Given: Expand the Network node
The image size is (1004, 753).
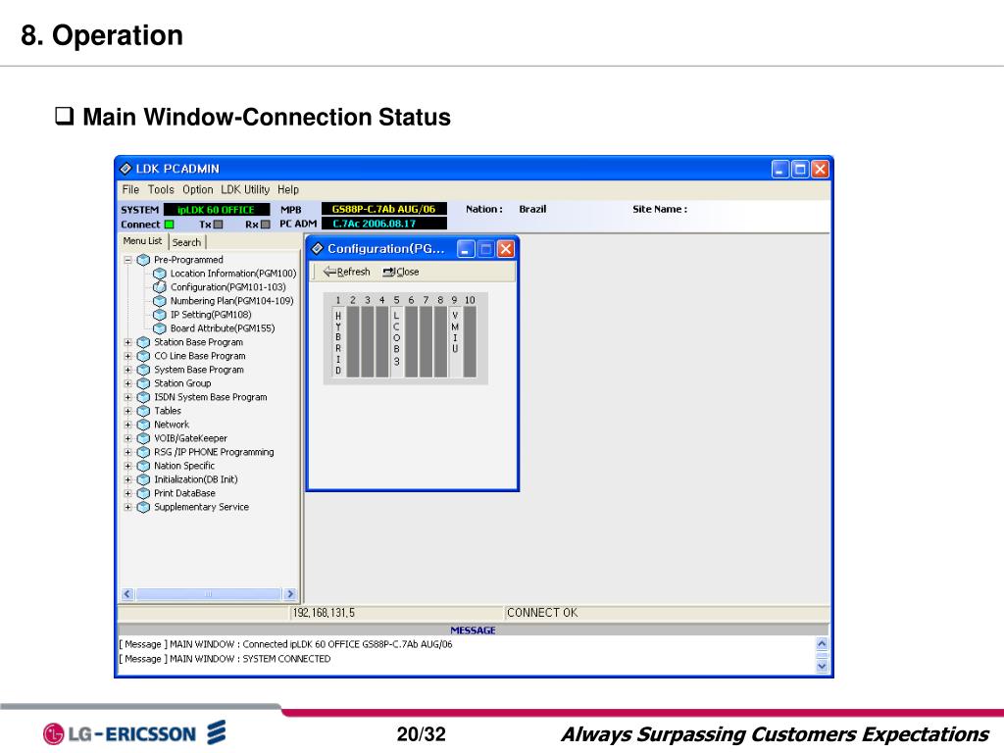Looking at the screenshot, I should click(x=127, y=425).
